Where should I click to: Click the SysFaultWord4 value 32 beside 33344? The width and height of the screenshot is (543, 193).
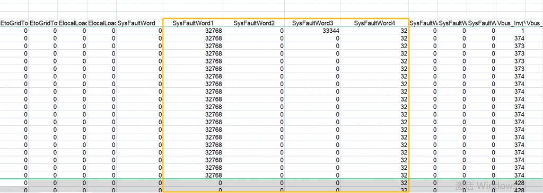(374, 31)
